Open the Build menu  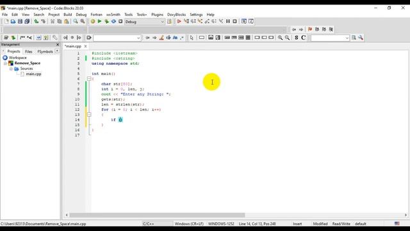click(x=67, y=15)
